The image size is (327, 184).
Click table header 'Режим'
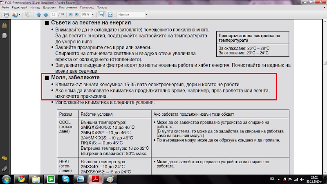(x=65, y=114)
